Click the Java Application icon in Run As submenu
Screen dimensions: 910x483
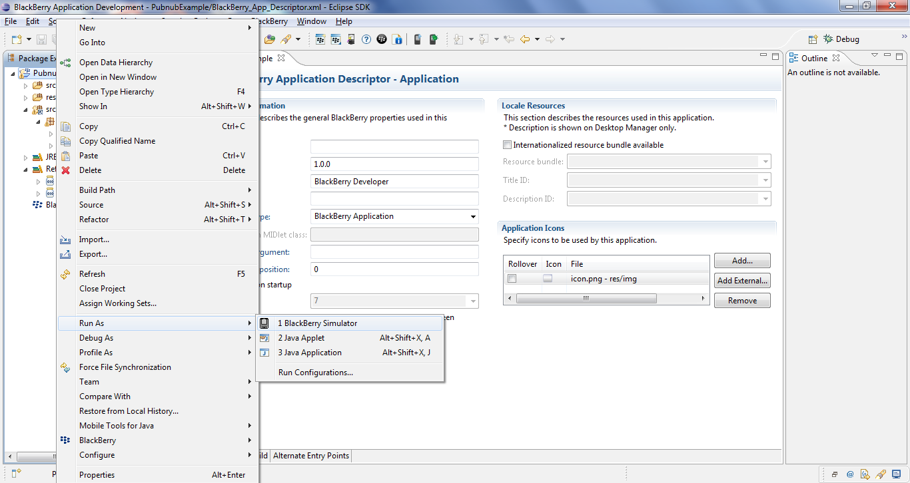[x=264, y=353]
